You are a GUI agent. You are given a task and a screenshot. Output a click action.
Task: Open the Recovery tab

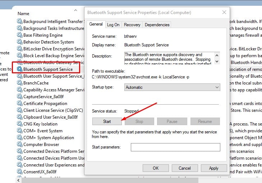pos(132,25)
